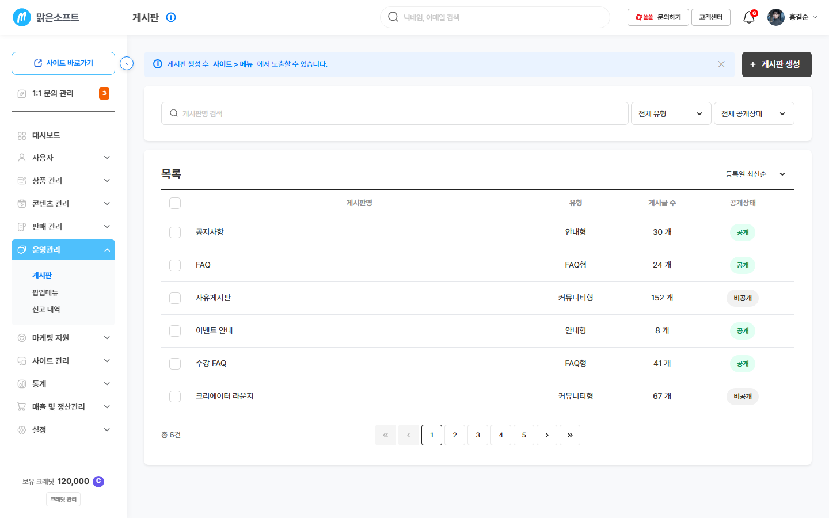Click the 마케팅 지원 icon

tap(22, 338)
